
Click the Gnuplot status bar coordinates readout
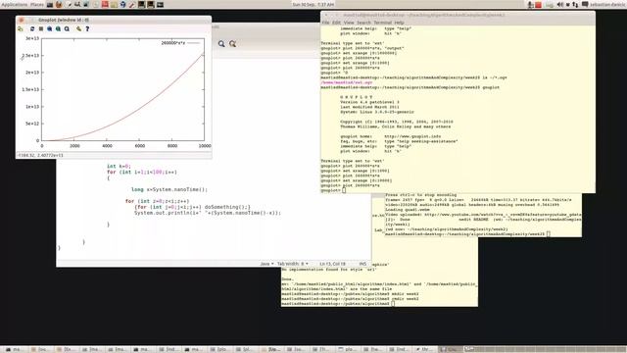pyautogui.click(x=40, y=155)
